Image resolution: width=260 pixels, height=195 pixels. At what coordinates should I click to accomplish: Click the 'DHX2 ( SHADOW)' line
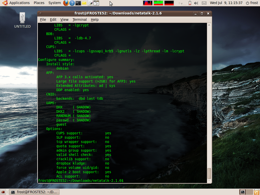click(x=73, y=111)
